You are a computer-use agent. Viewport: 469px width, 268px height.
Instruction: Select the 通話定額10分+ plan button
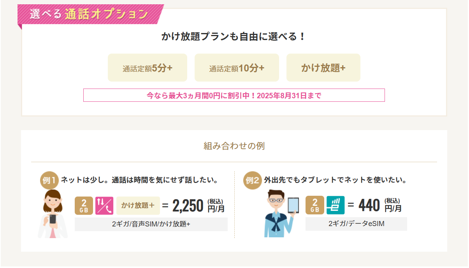pos(237,68)
